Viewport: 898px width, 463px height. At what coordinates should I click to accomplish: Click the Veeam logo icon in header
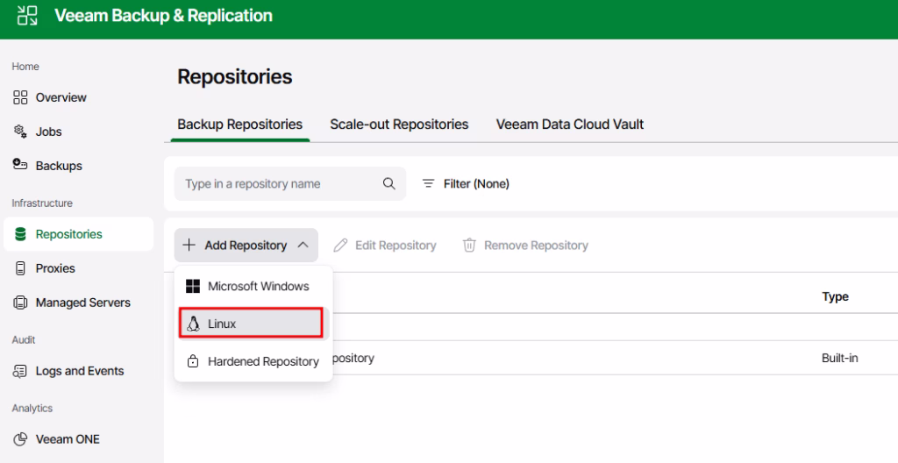pyautogui.click(x=27, y=16)
